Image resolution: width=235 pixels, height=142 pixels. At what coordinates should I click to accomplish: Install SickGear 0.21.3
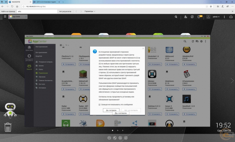tap(155, 114)
